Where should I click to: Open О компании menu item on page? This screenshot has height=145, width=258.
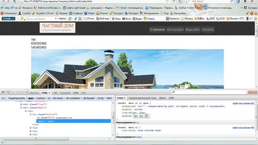(x=157, y=29)
